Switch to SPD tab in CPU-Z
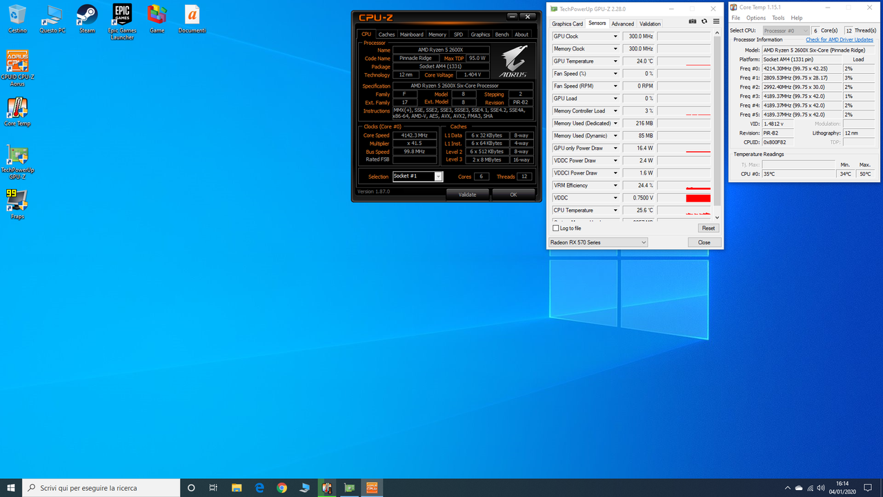The width and height of the screenshot is (883, 497). point(458,34)
